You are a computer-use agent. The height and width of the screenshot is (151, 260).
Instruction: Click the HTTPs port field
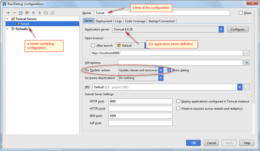point(140,109)
